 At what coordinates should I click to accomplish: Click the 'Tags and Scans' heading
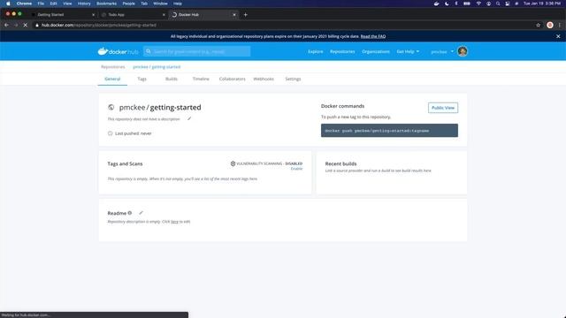click(125, 163)
